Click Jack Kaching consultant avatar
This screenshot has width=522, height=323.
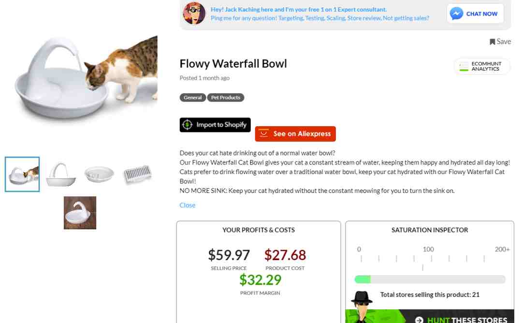[x=194, y=14]
